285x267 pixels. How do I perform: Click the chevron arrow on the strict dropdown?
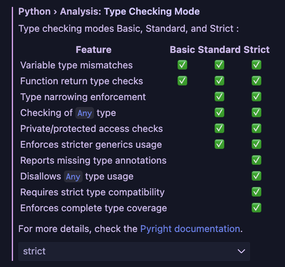(241, 251)
